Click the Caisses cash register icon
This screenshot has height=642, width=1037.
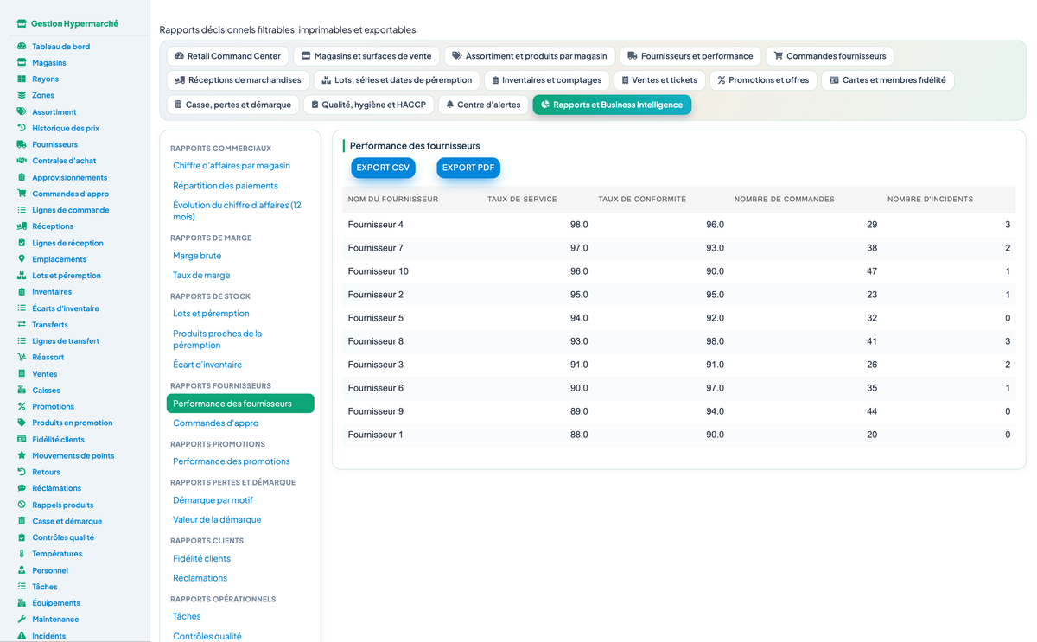click(x=22, y=391)
